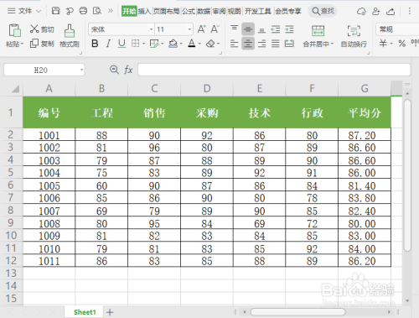Click the Save icon in quick toolbar

pos(56,11)
